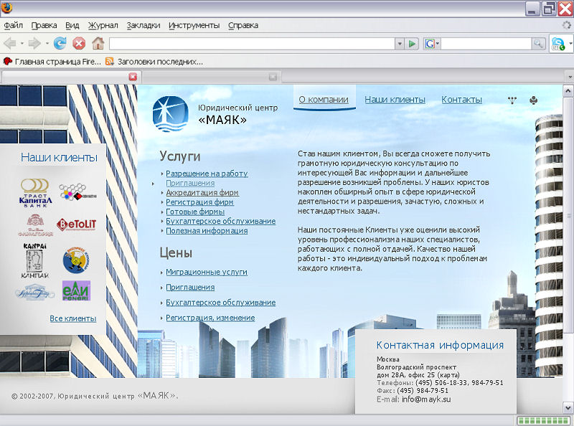
Task: Reload the page with the refresh icon
Action: pos(60,43)
